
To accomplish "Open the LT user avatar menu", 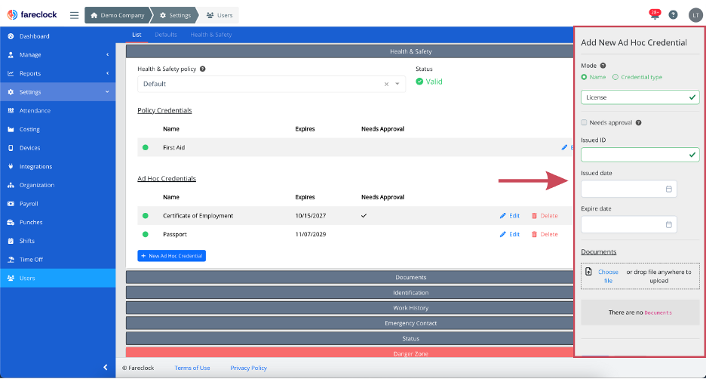I will 695,15.
